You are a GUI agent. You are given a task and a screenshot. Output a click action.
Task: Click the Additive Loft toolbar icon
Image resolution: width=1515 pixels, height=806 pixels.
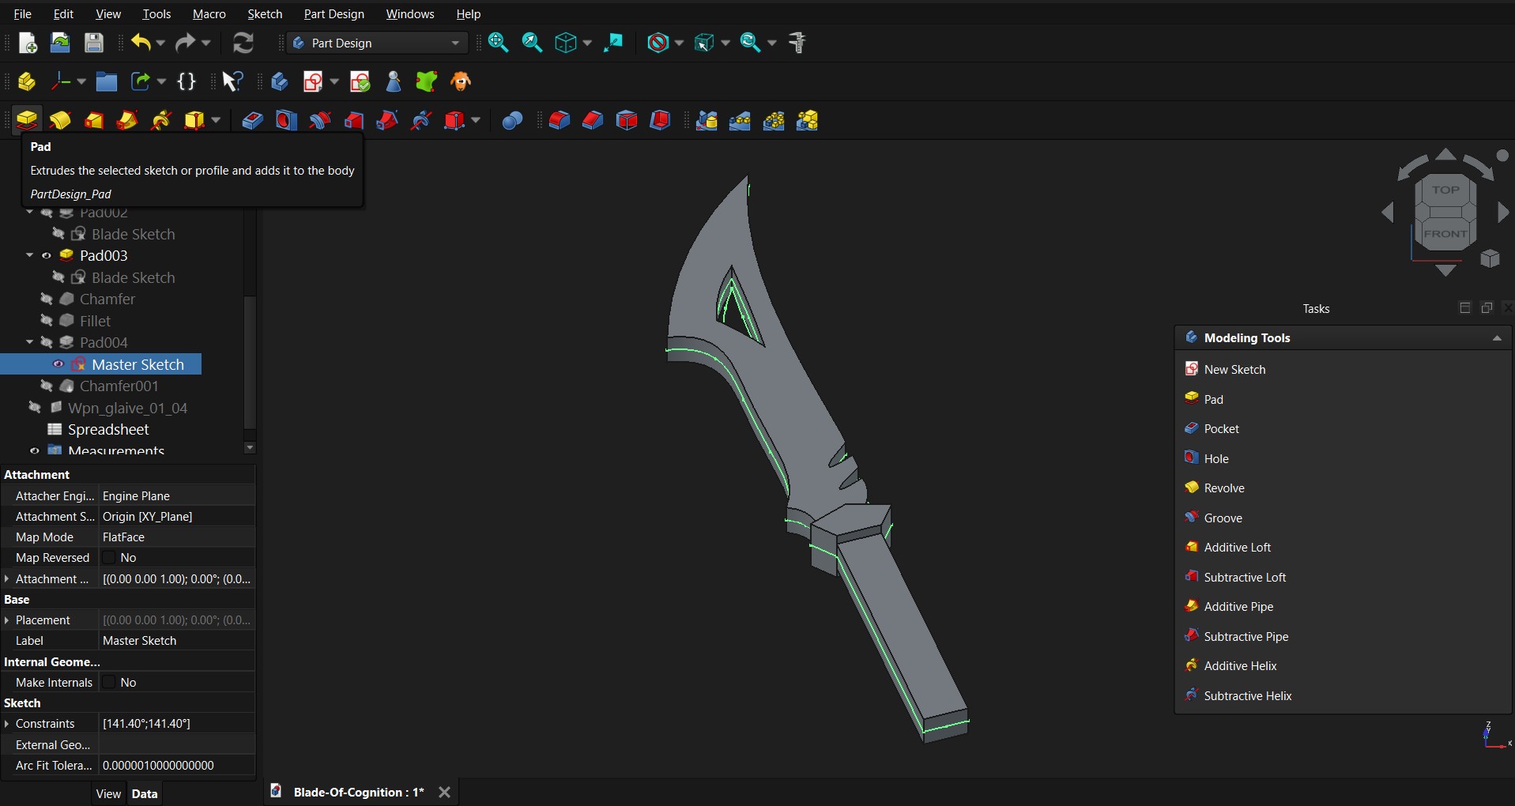point(94,120)
